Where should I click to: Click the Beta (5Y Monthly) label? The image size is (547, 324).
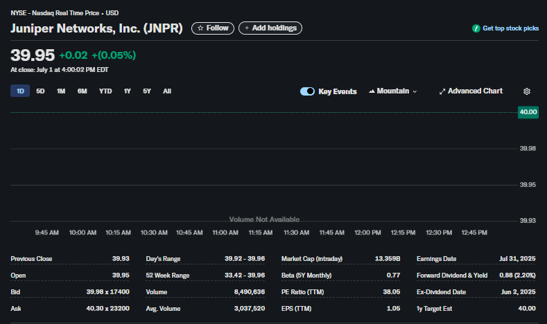(306, 276)
